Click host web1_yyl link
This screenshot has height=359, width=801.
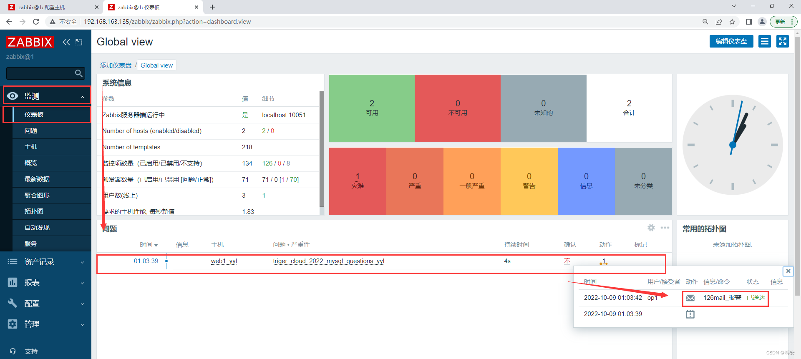(x=224, y=261)
